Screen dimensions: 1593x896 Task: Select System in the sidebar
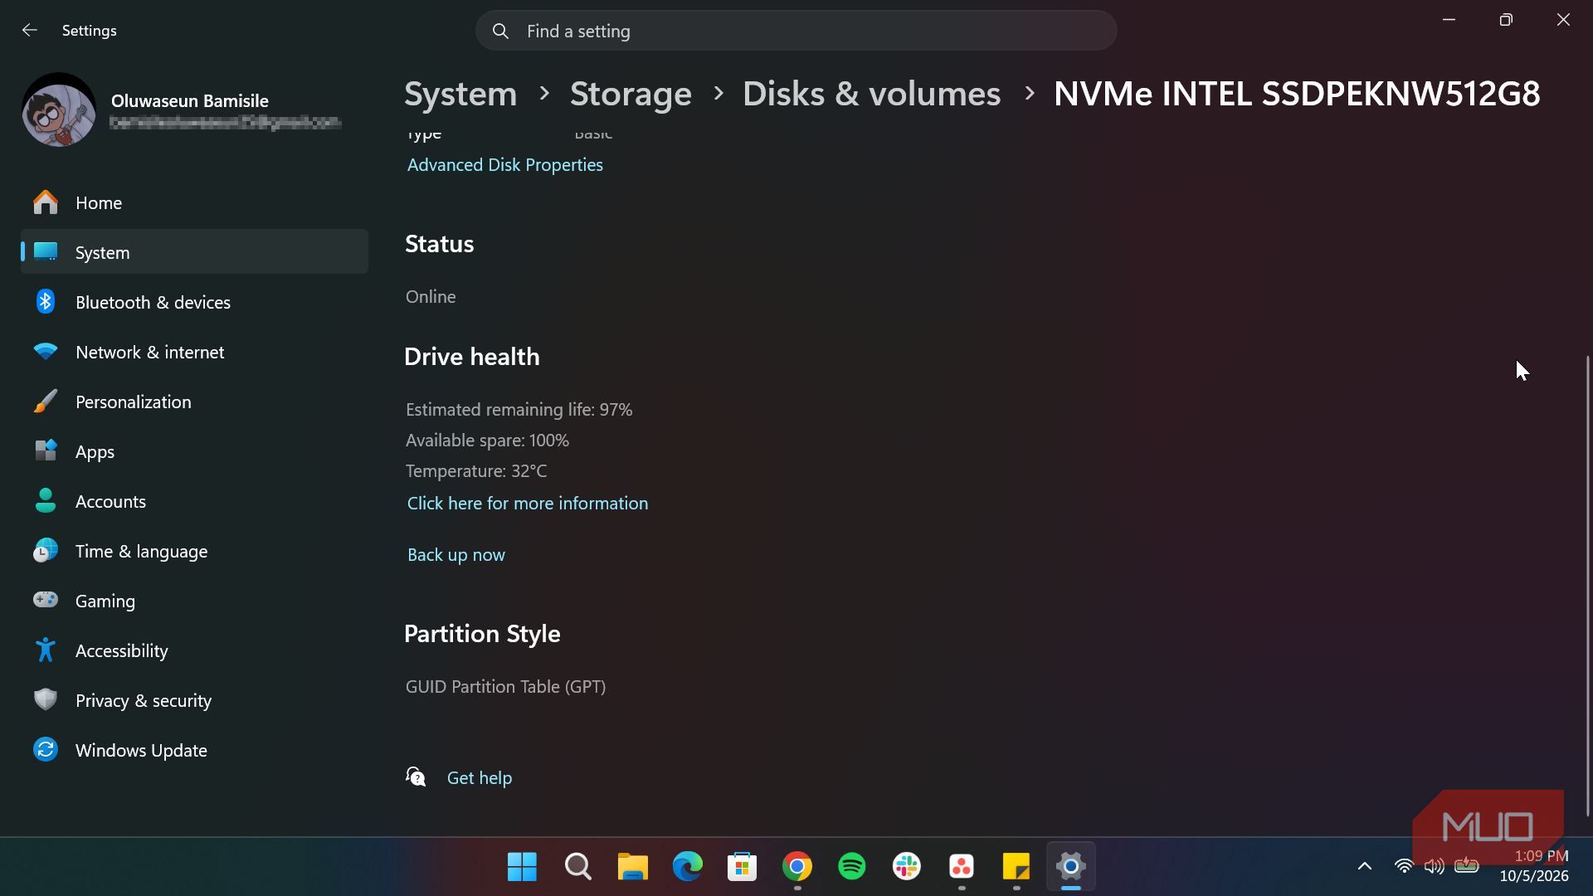coord(194,252)
